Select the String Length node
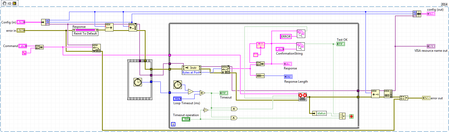 pos(260,76)
